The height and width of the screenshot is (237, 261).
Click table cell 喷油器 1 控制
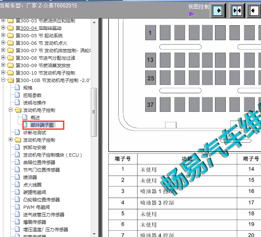[x=187, y=192]
